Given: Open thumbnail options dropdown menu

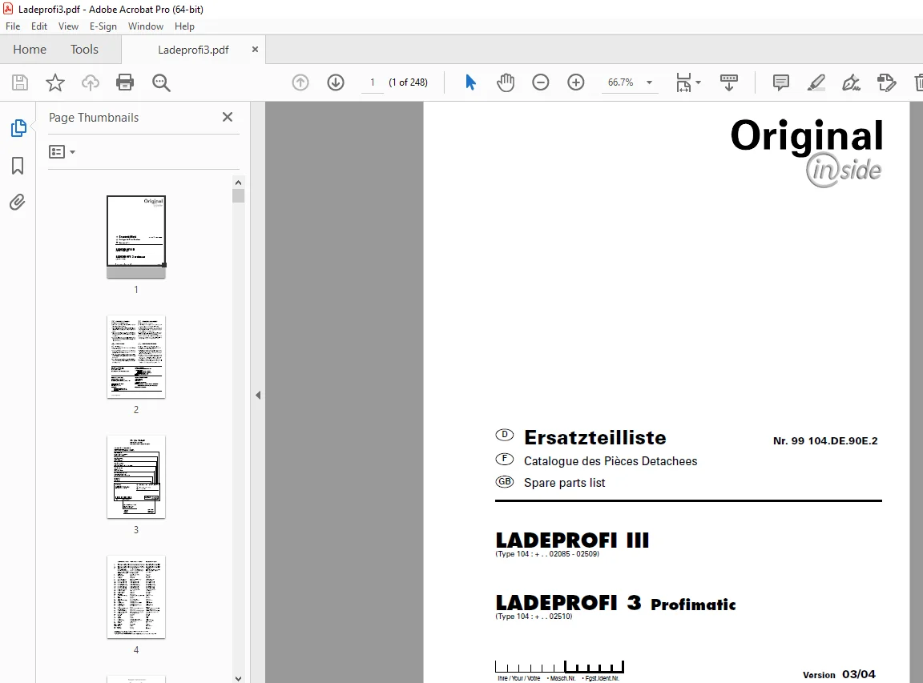Looking at the screenshot, I should [62, 152].
